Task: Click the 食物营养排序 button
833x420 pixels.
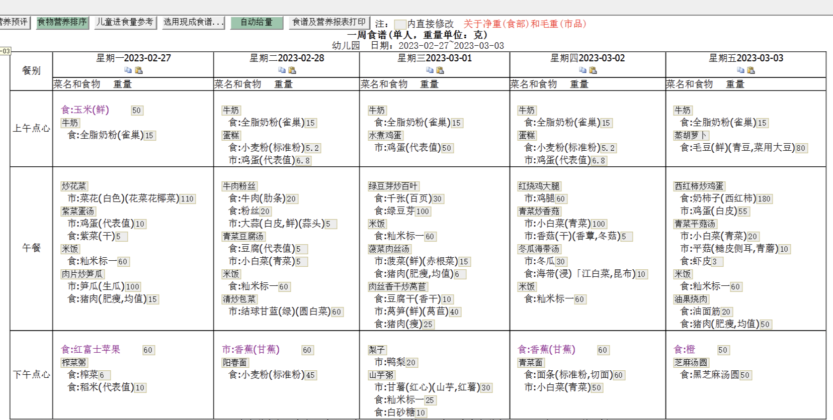Action: 62,23
